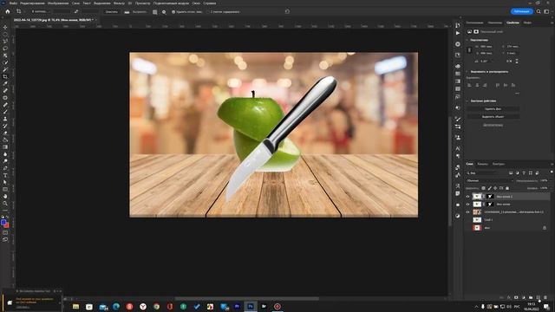Open Actions panel play icon

point(458,33)
